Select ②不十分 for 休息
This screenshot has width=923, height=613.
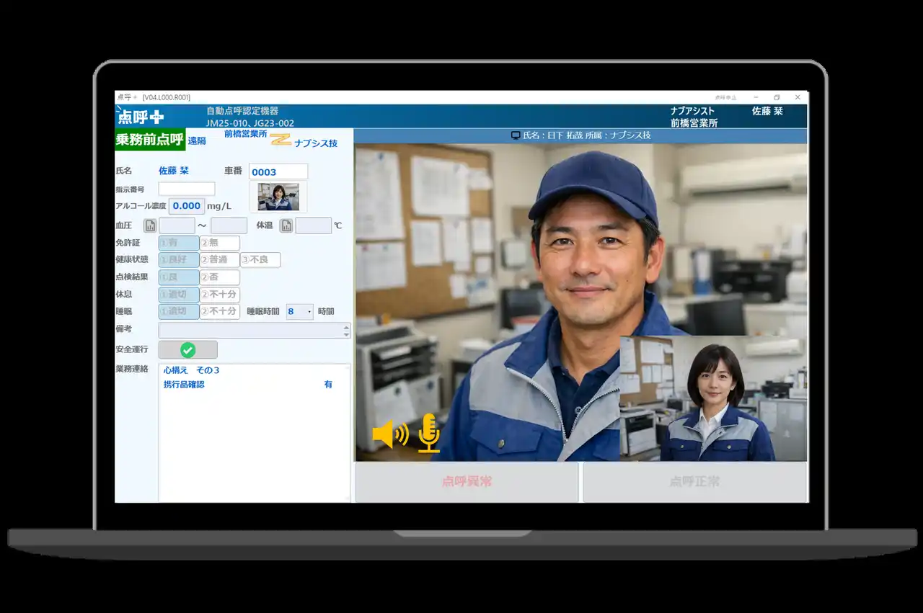click(x=219, y=295)
